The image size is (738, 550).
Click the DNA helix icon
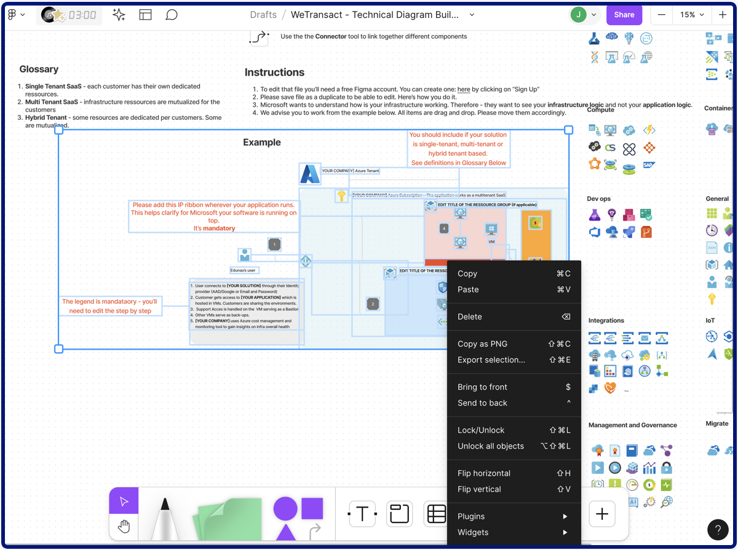(x=594, y=57)
